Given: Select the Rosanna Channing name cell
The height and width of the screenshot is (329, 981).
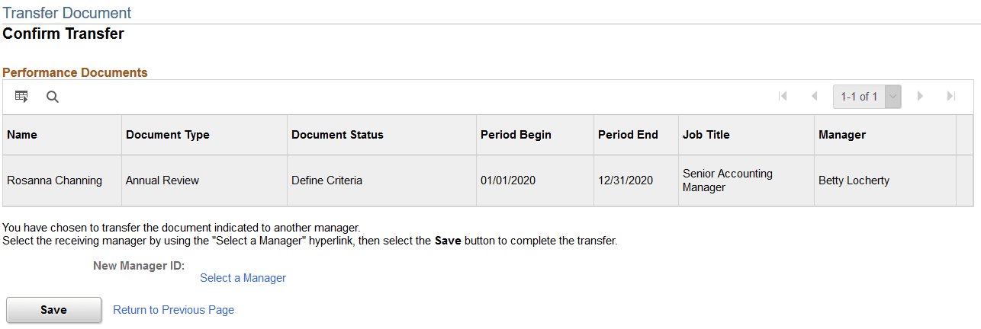Looking at the screenshot, I should [x=53, y=180].
